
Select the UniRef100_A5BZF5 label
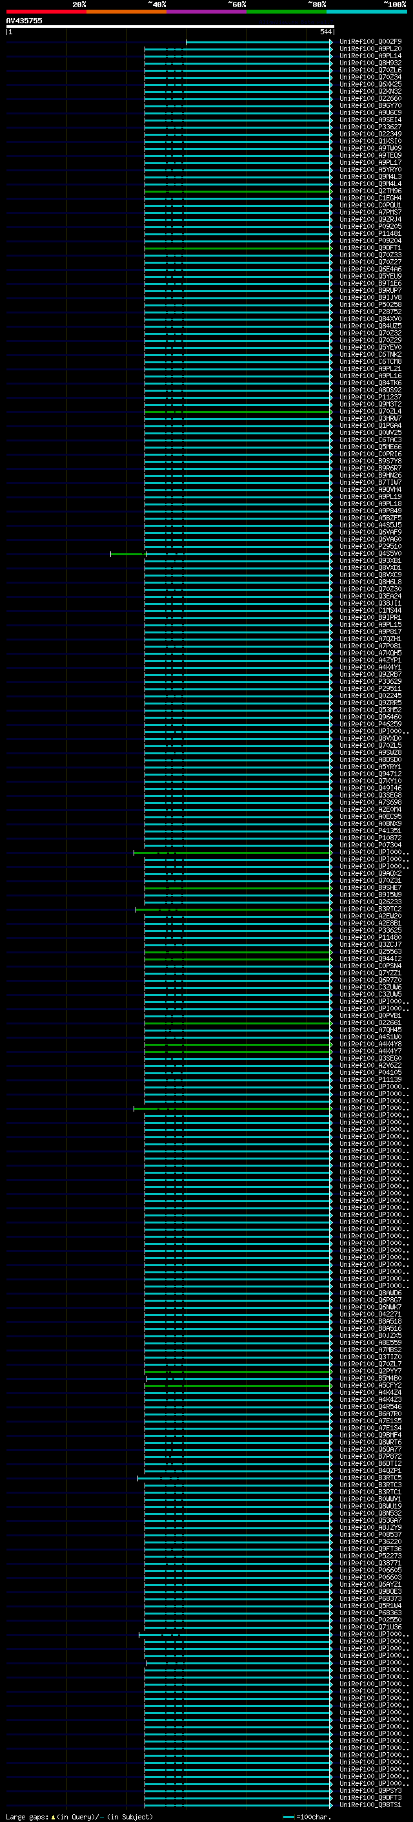point(370,518)
